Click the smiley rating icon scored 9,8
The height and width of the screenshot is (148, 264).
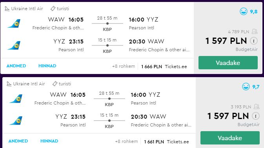244,12
